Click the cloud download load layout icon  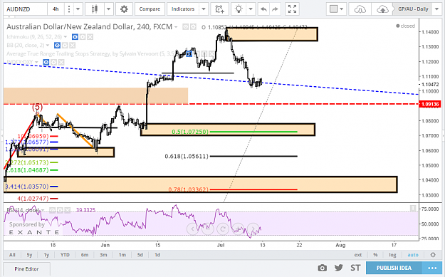click(x=360, y=9)
